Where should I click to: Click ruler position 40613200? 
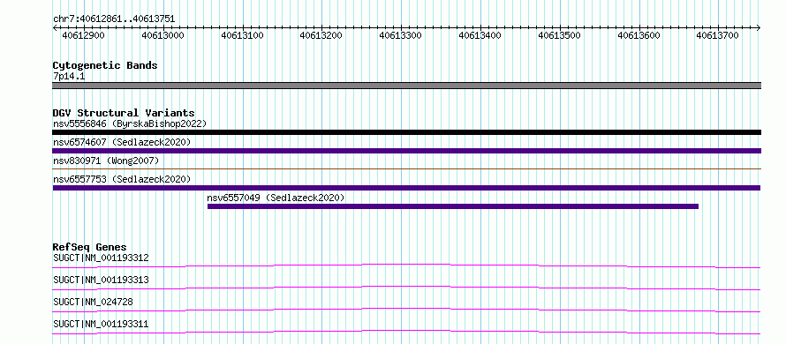pos(321,35)
